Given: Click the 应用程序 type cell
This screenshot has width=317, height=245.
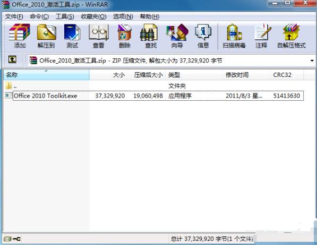Looking at the screenshot, I should point(179,96).
